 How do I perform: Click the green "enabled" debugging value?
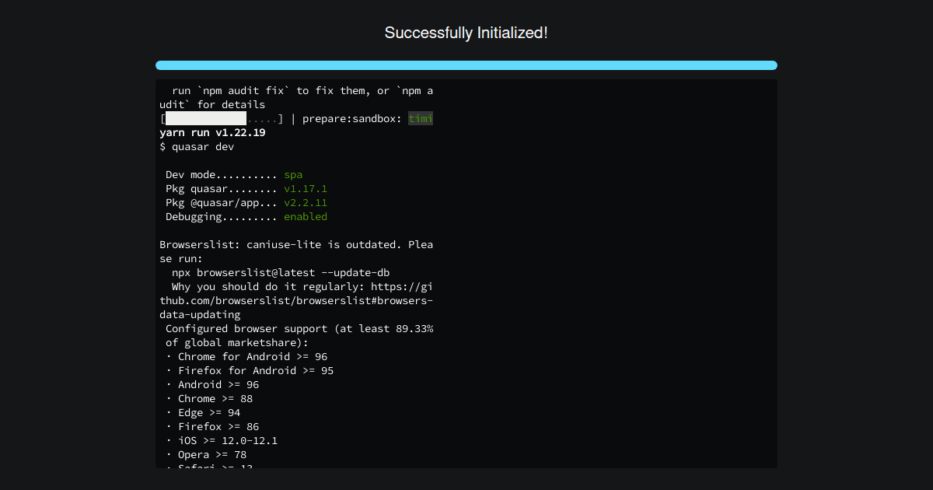pyautogui.click(x=306, y=216)
